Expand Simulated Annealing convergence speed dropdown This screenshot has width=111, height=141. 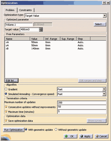pyautogui.click(x=104, y=94)
